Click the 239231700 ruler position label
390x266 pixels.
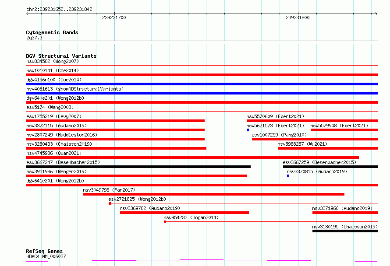(114, 17)
